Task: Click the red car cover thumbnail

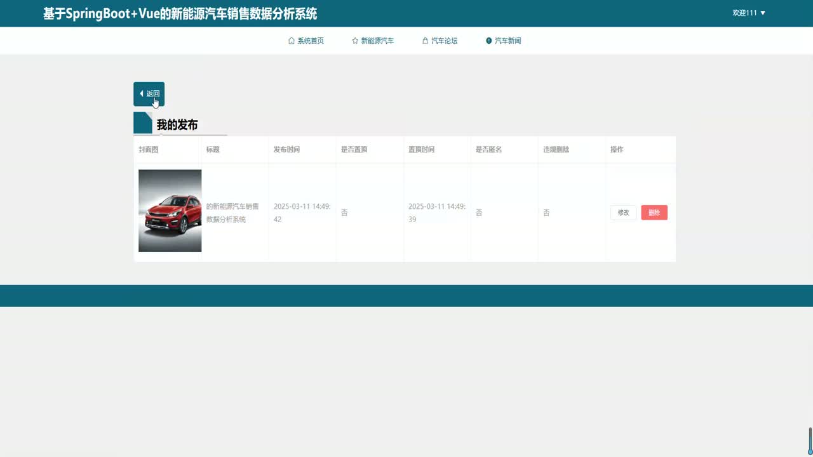Action: [170, 211]
